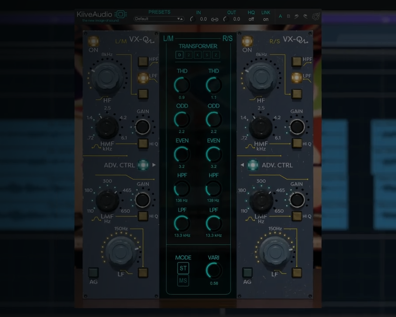This screenshot has height=317, width=396.
Task: Click the R/S LF 150Hz knob
Action: pyautogui.click(x=275, y=252)
